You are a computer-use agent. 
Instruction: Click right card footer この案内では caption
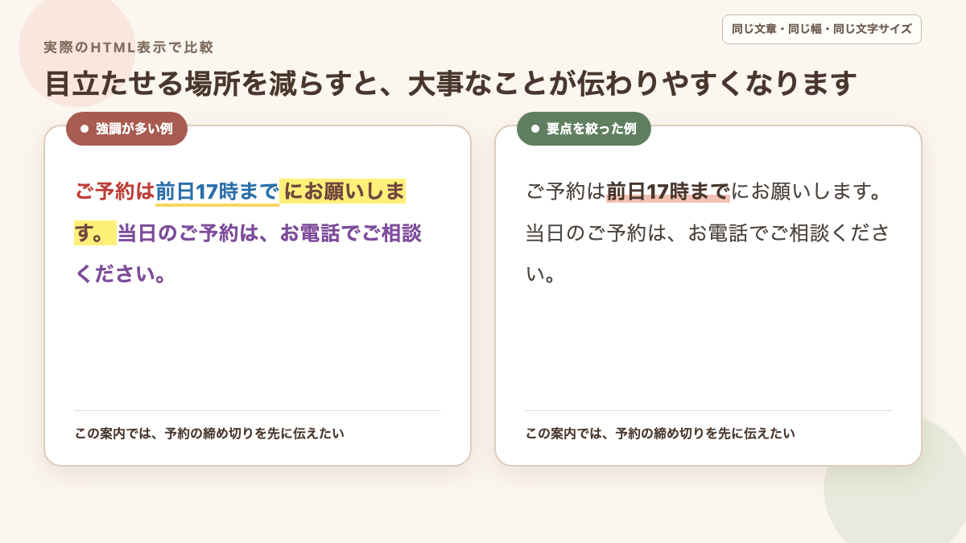[x=660, y=434]
